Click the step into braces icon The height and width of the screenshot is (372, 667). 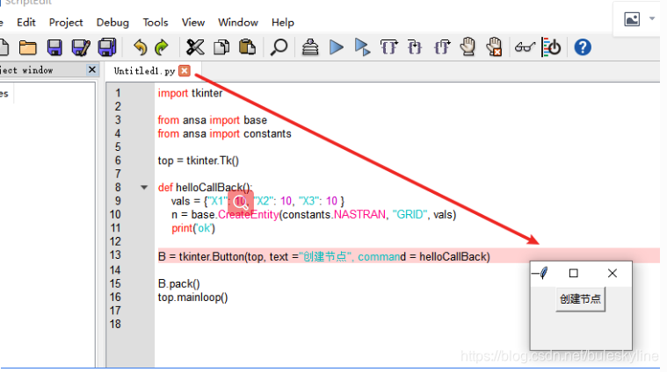[388, 47]
